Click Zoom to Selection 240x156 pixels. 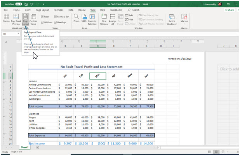[92, 19]
